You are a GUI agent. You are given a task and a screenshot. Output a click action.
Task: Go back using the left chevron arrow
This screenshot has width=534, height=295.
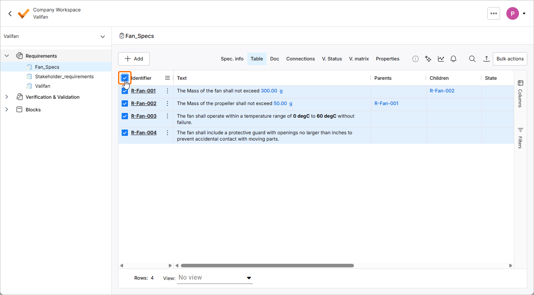click(10, 13)
